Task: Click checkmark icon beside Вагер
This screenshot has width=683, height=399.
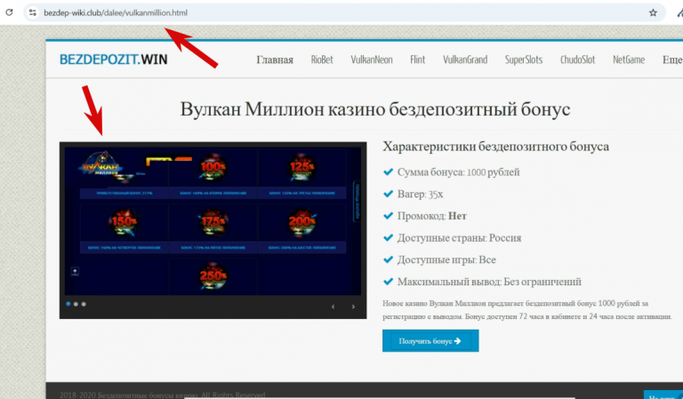Action: click(388, 194)
